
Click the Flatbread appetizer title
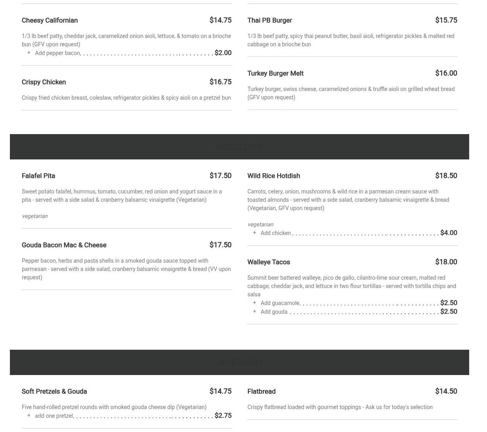click(x=261, y=391)
